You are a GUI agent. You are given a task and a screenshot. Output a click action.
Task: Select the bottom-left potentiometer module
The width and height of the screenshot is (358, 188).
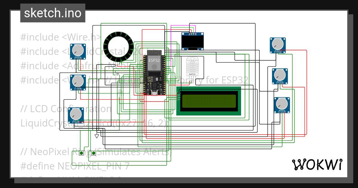pyautogui.click(x=76, y=115)
